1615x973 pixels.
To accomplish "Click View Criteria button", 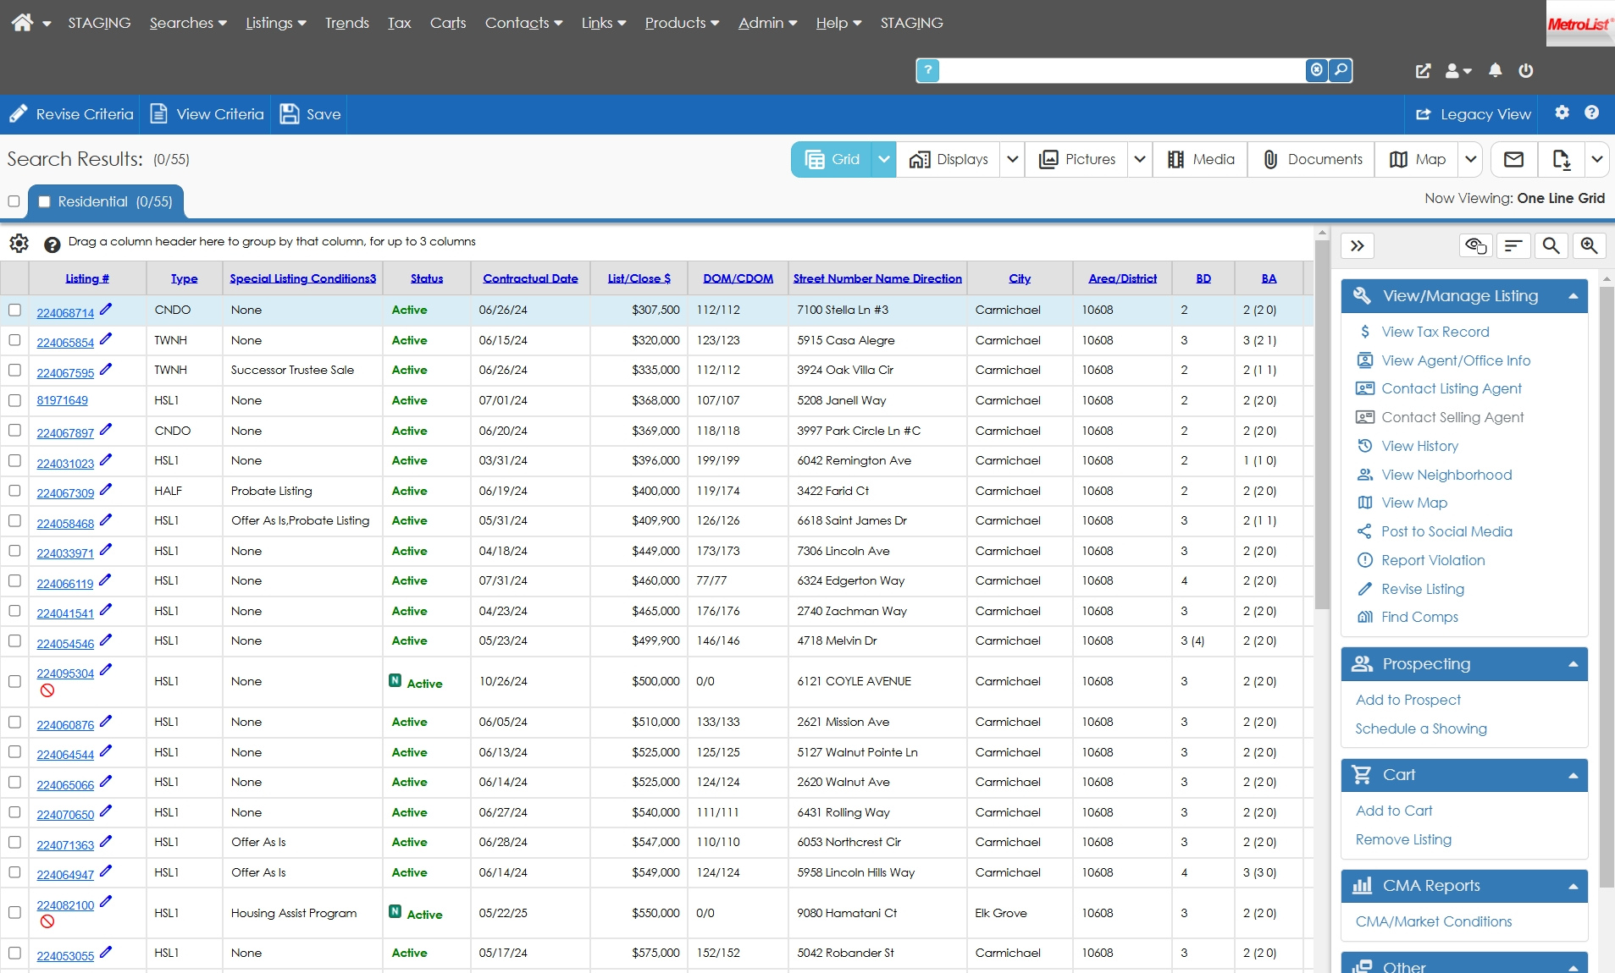I will point(207,114).
